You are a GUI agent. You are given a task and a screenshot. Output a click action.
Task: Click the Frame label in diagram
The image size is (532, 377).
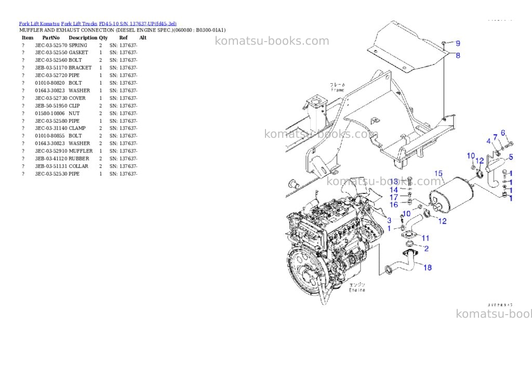338,90
